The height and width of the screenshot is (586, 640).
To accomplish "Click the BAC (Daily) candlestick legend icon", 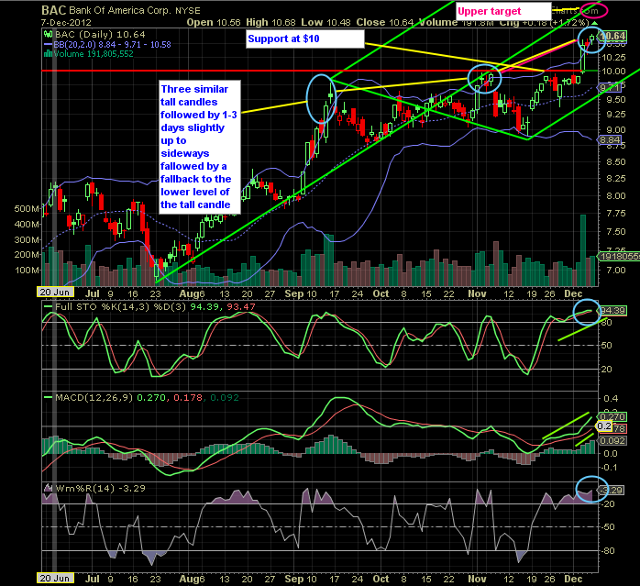I will click(x=47, y=33).
